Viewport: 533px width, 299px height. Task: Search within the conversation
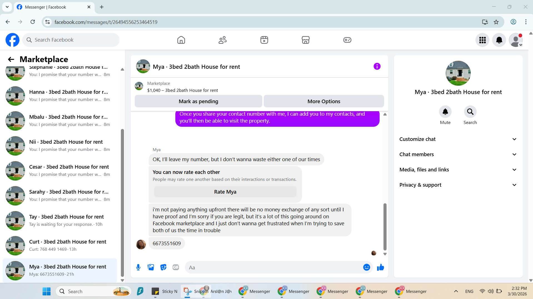470,112
